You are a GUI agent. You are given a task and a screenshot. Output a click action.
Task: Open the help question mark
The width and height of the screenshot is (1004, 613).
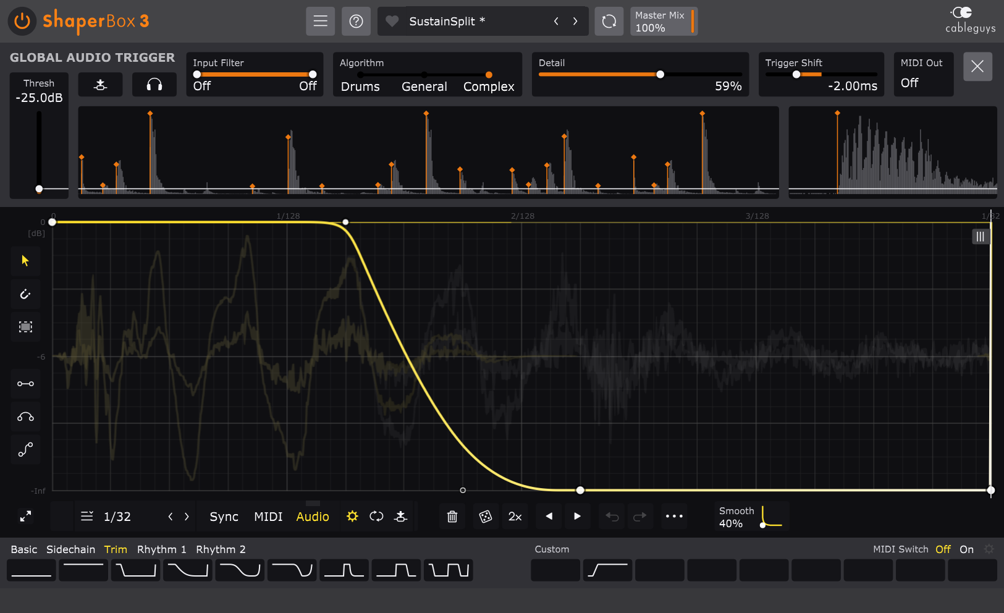[x=356, y=21]
